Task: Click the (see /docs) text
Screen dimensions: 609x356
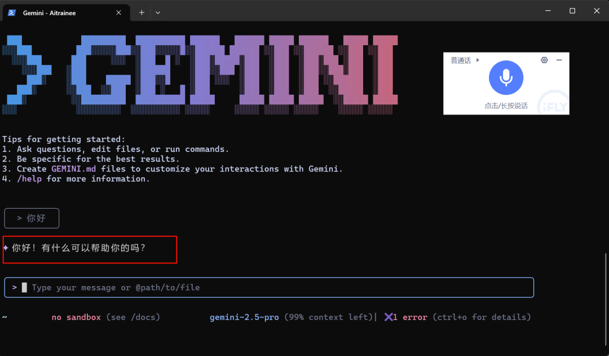Action: pos(133,317)
